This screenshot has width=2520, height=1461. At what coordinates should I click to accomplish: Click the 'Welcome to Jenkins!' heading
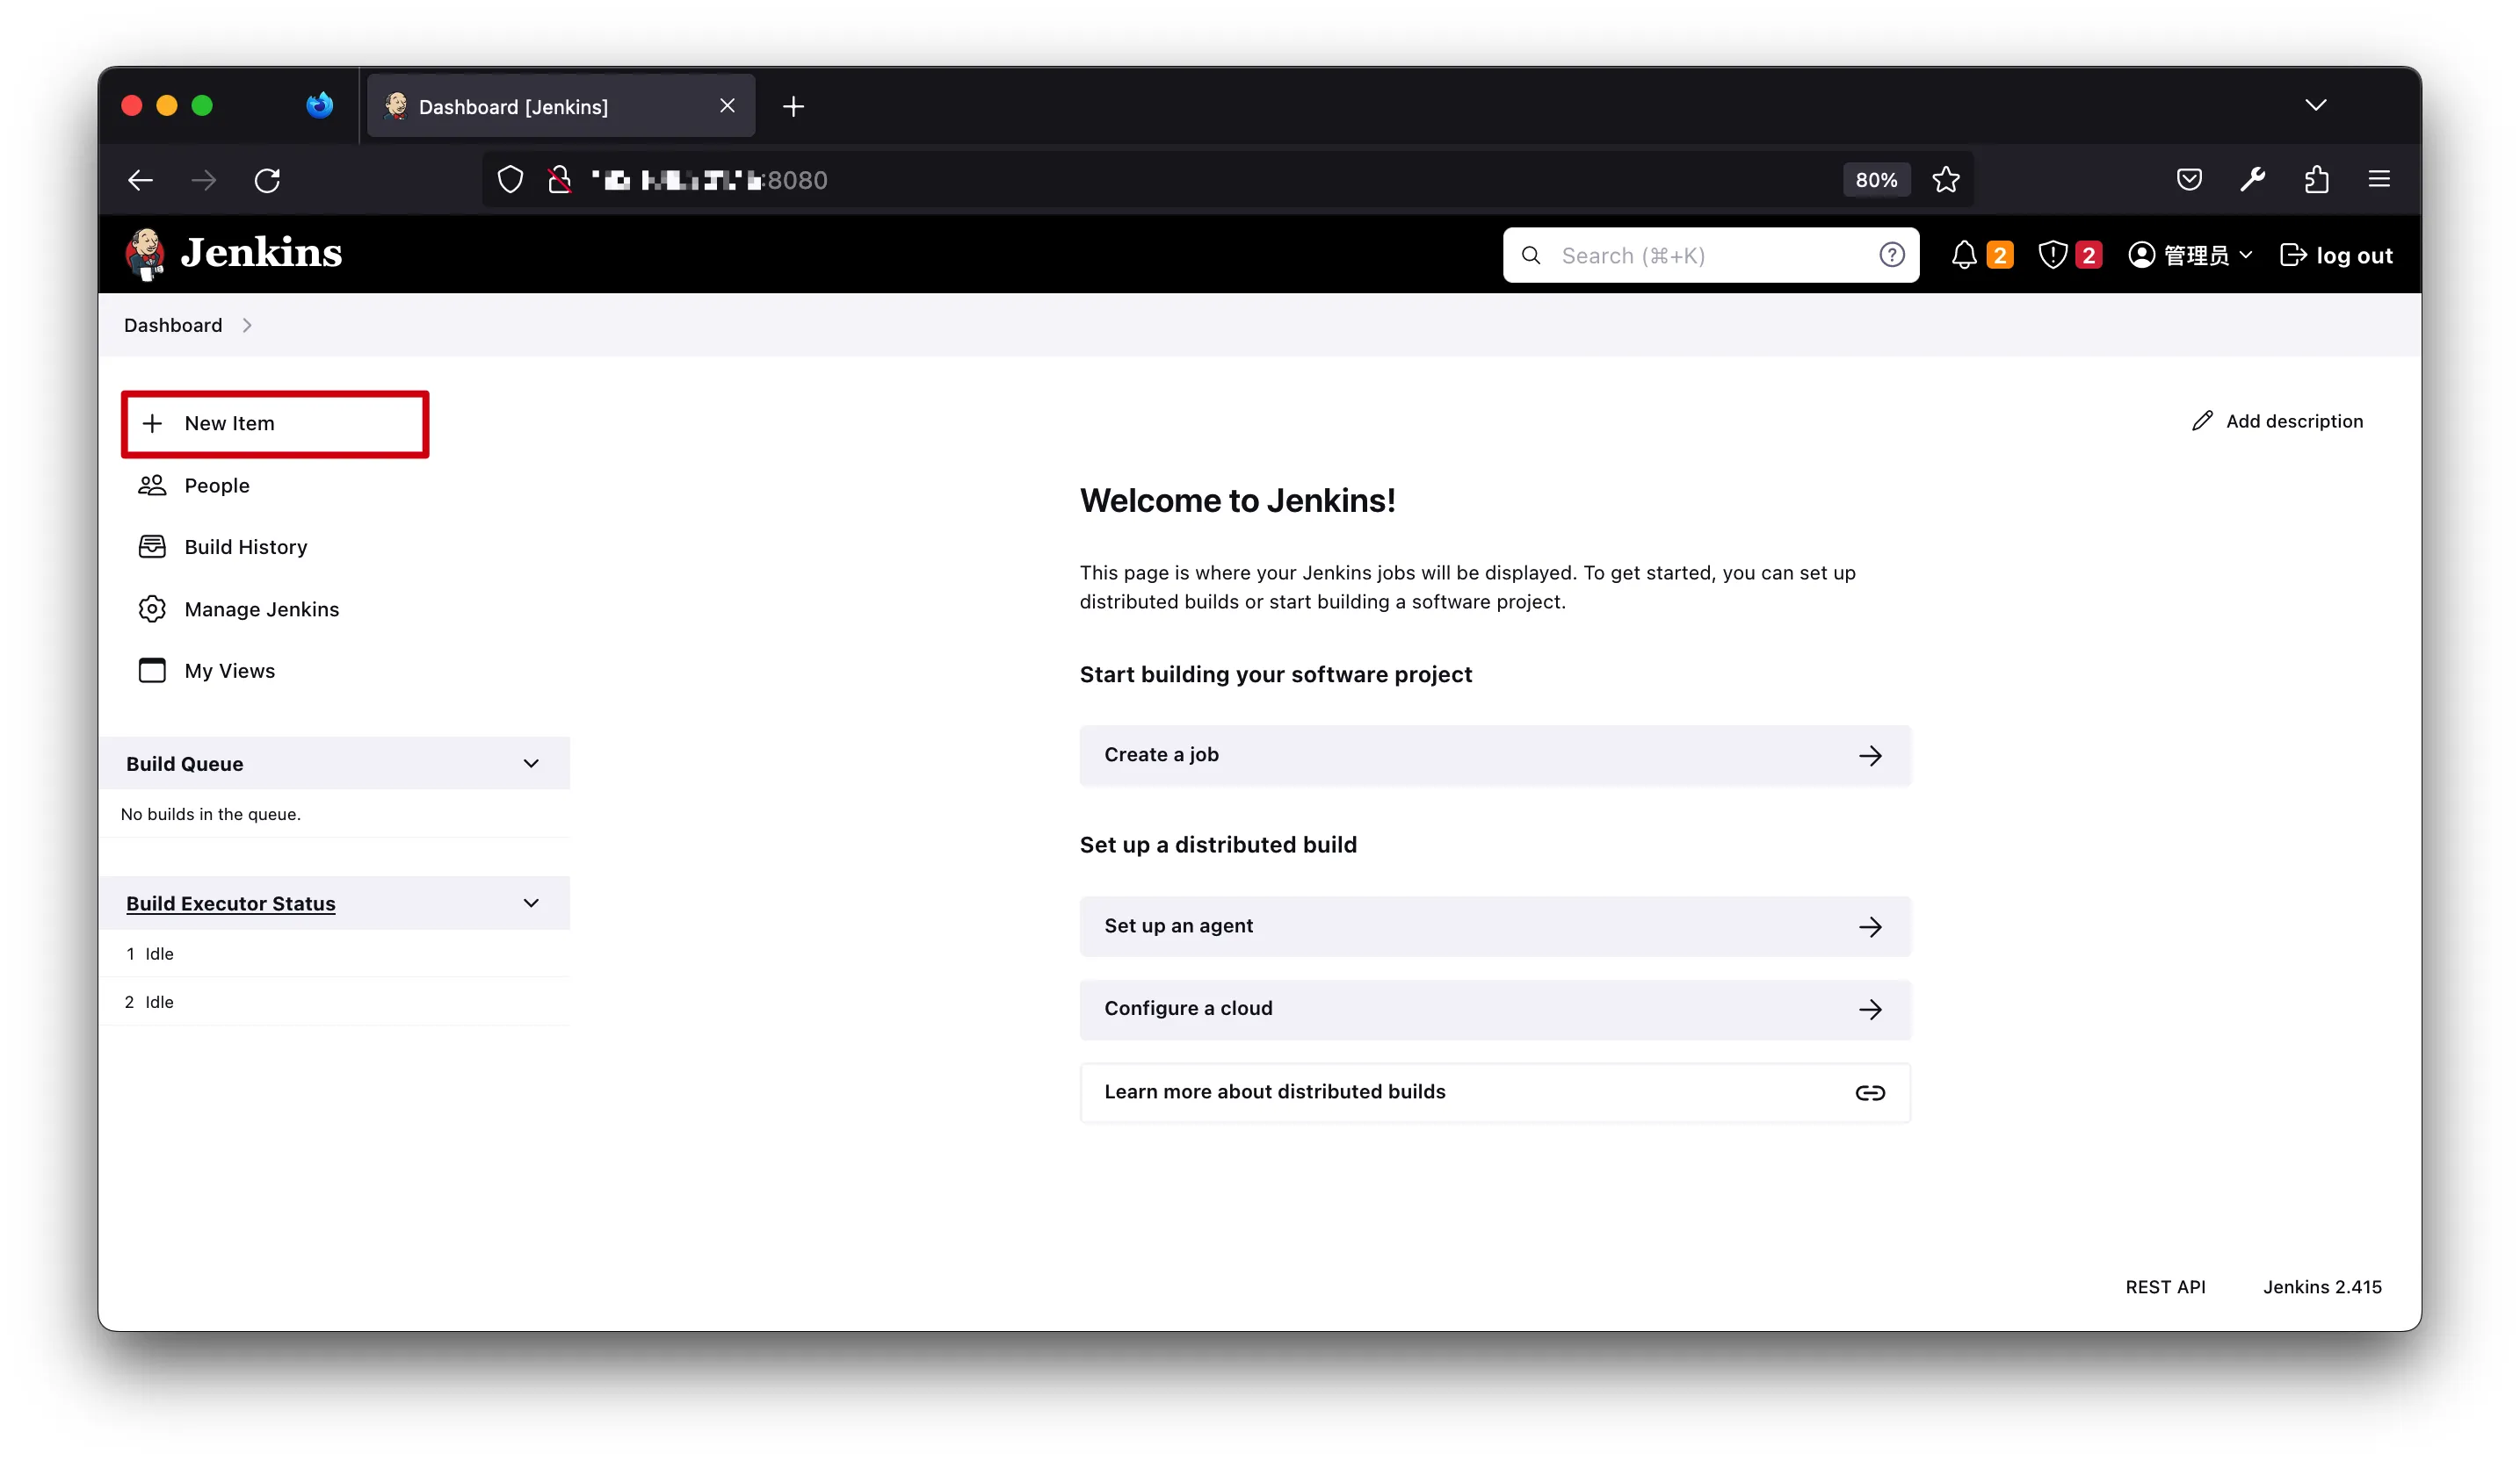(1237, 500)
